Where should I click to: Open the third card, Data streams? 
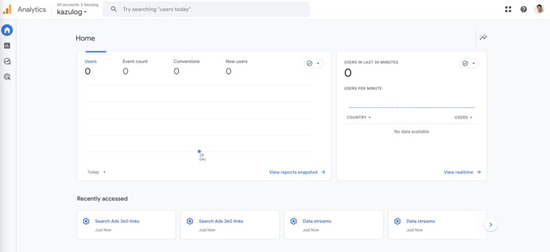(334, 225)
